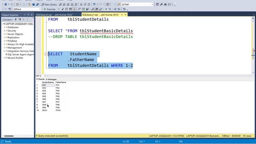
Task: Click the Change Connection plug icon
Action: pos(10,9)
